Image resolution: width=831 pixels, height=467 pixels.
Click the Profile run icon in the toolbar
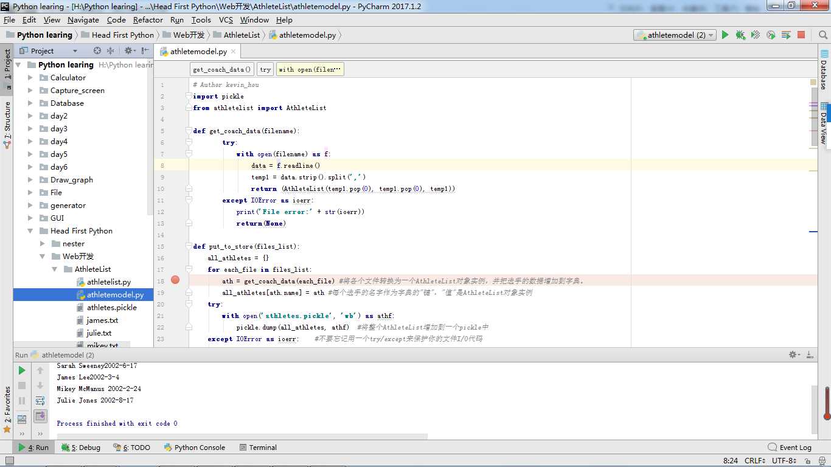pos(771,35)
